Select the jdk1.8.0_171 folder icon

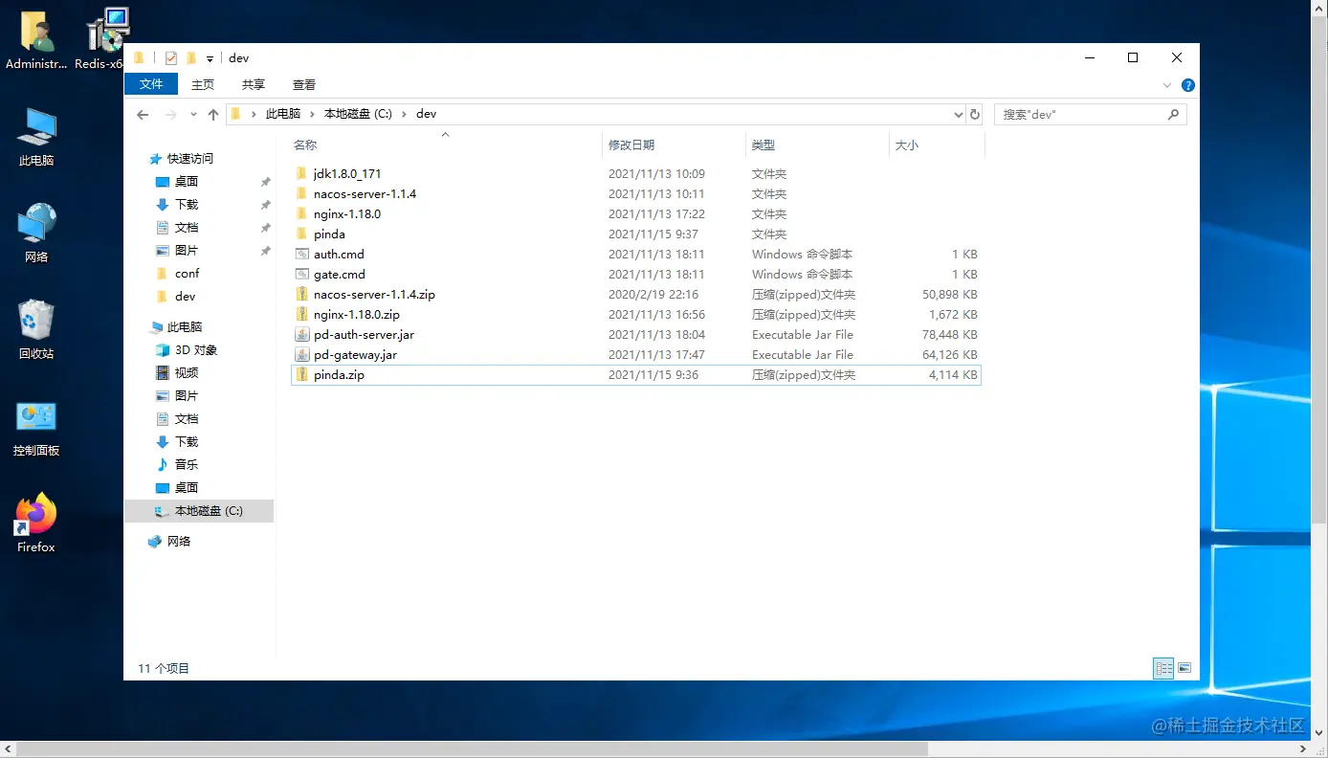[x=301, y=174]
